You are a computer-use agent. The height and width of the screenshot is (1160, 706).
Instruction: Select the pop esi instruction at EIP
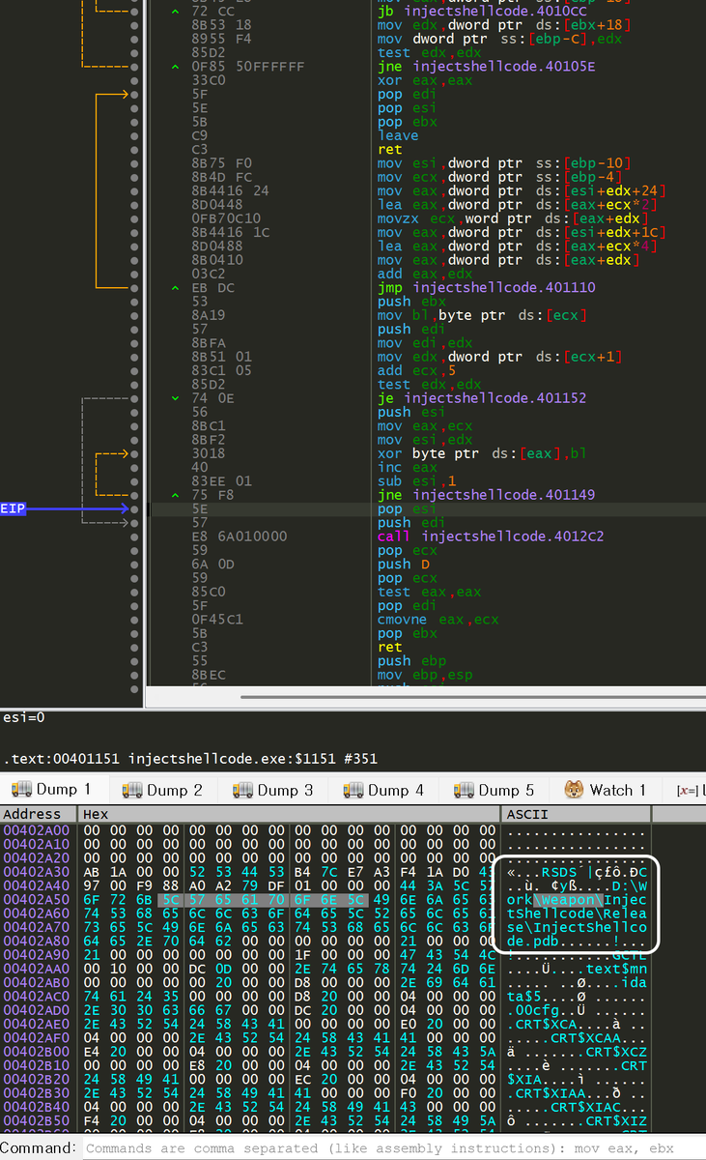click(x=407, y=508)
